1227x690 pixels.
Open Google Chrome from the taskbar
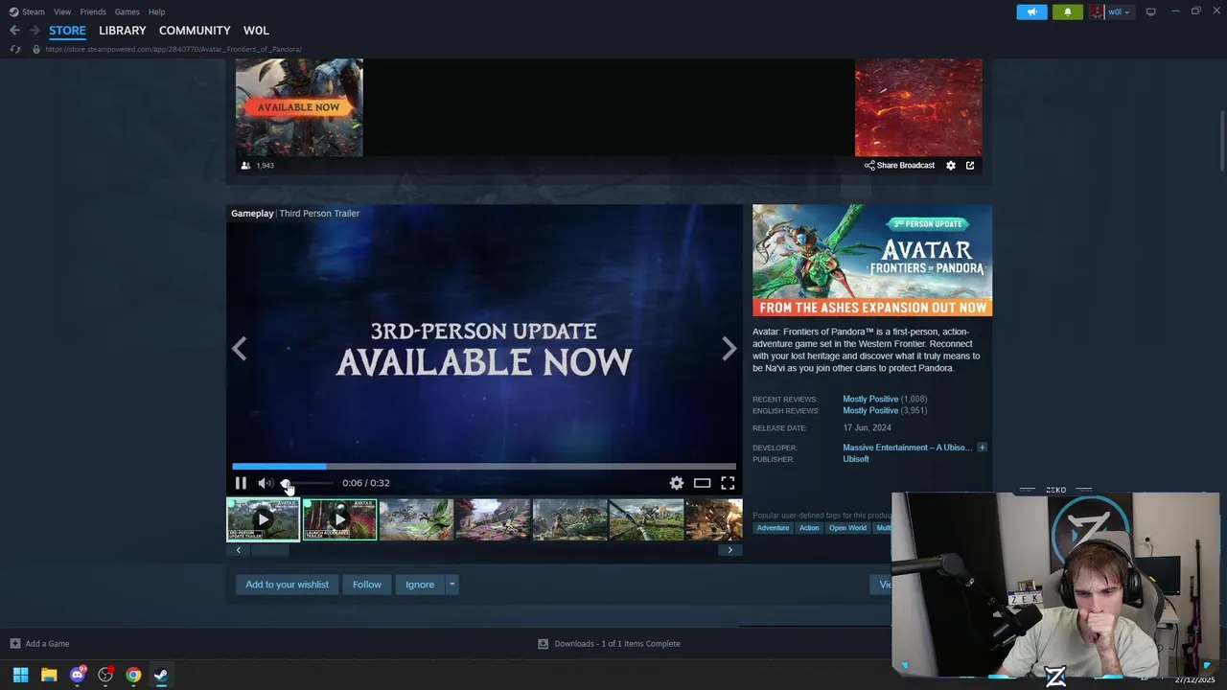(x=133, y=675)
